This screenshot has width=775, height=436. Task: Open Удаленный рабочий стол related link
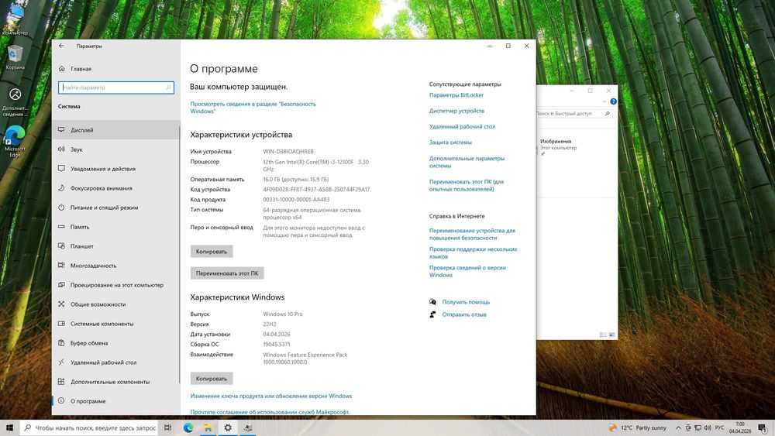462,127
